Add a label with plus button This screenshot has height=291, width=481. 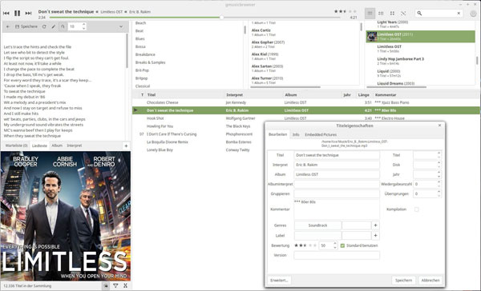375,236
